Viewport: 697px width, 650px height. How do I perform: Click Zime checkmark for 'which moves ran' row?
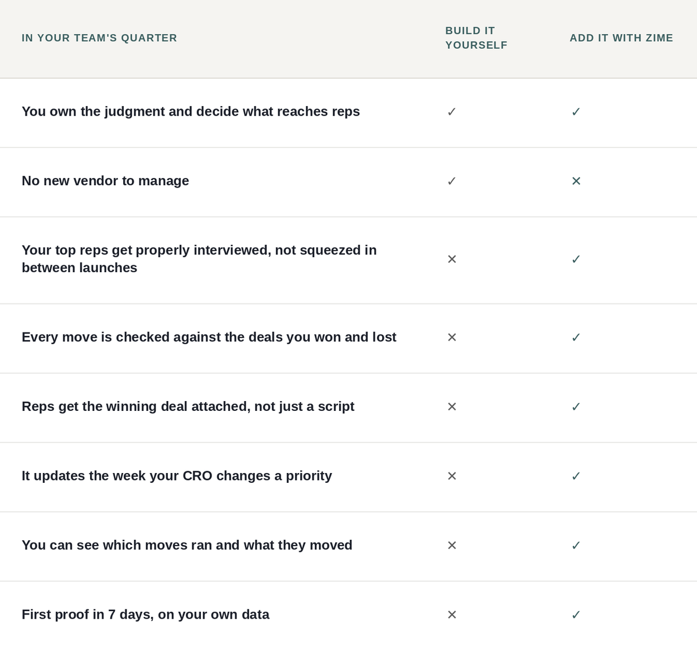(x=576, y=546)
